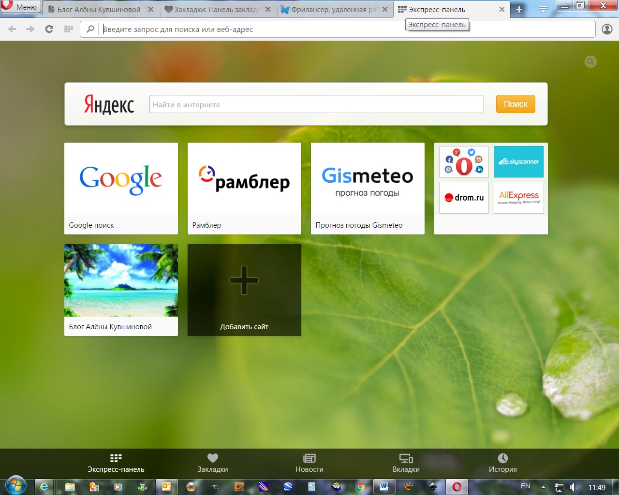
Task: Click the page reload icon
Action: pyautogui.click(x=49, y=29)
